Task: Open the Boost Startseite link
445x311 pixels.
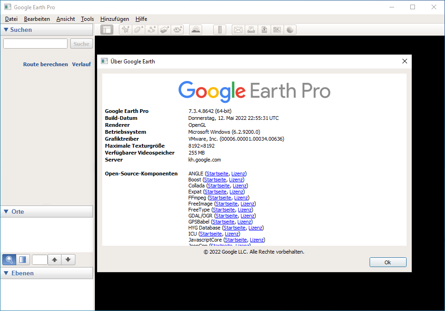Action: [215, 180]
